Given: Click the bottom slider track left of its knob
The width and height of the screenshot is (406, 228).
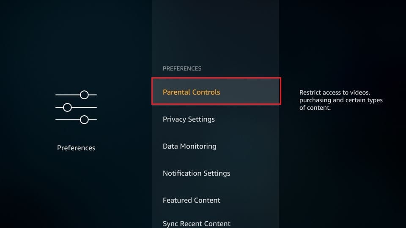Looking at the screenshot, I should pos(67,119).
